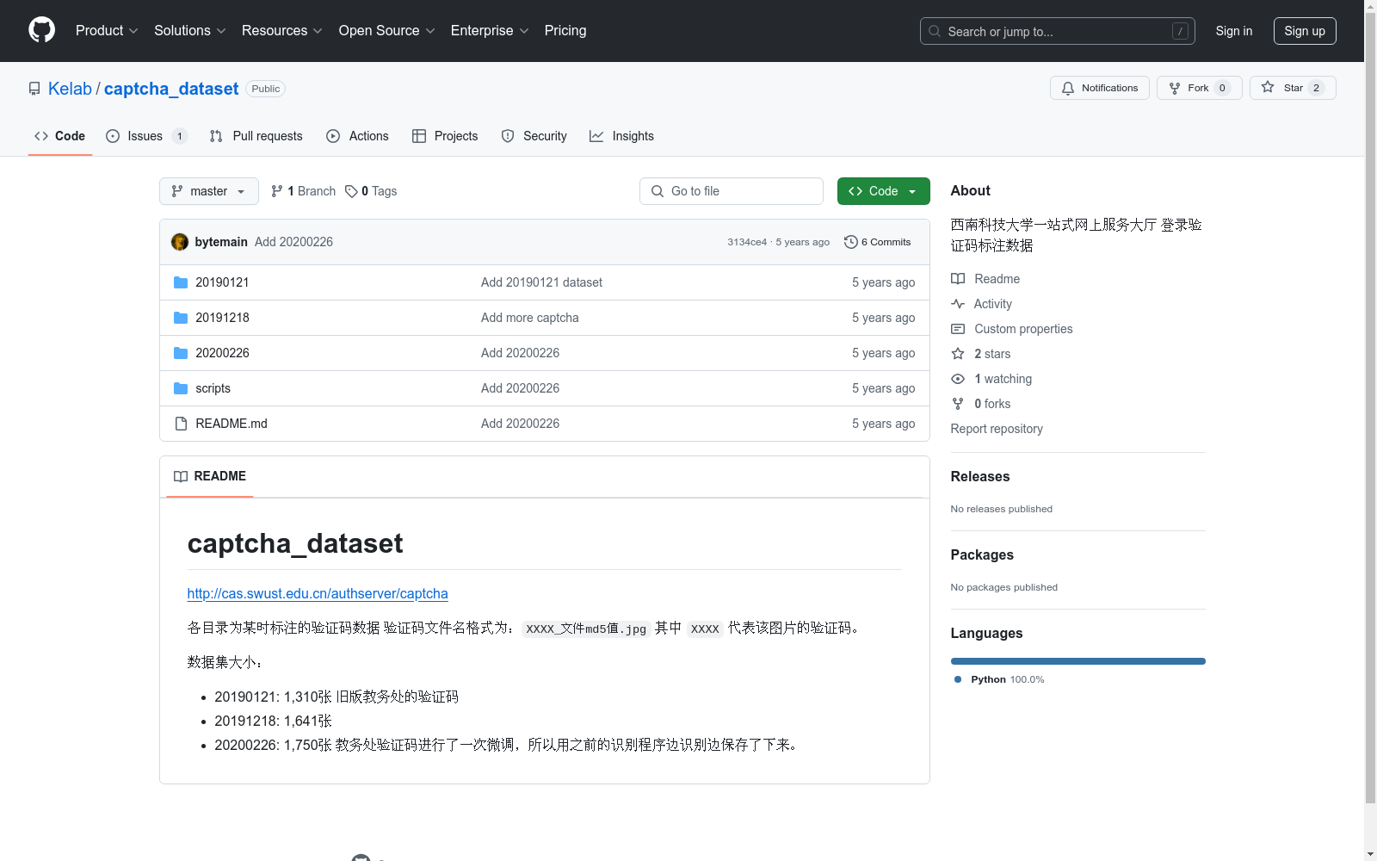
Task: Open commit hash 3134ce4
Action: (x=747, y=242)
